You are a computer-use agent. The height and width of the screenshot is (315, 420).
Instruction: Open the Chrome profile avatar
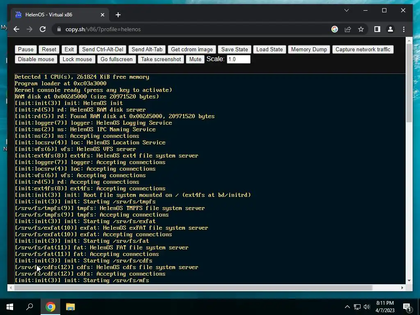tap(390, 29)
